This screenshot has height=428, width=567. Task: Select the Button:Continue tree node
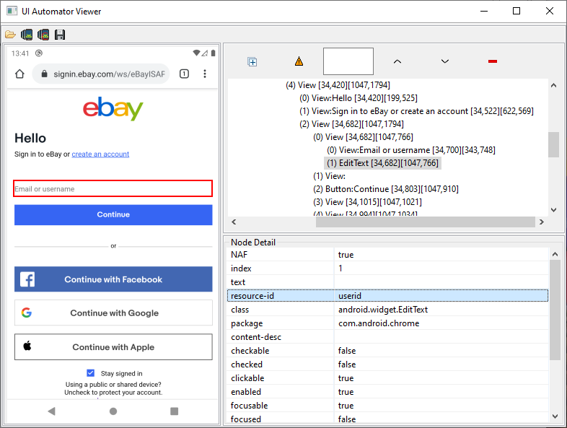(385, 189)
